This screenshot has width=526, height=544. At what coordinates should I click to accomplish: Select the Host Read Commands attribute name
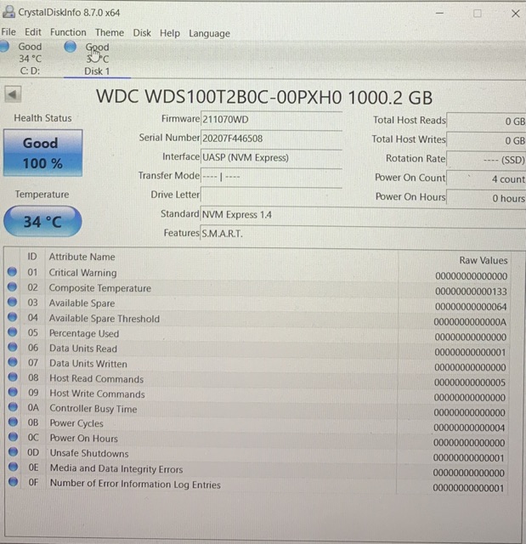point(96,379)
